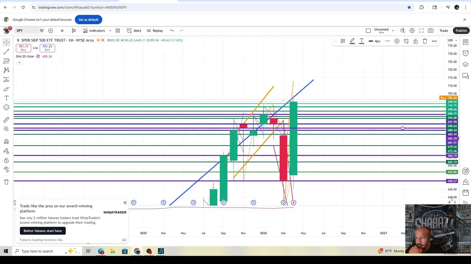Open chart settings hexagon icon in top bar

[412, 30]
